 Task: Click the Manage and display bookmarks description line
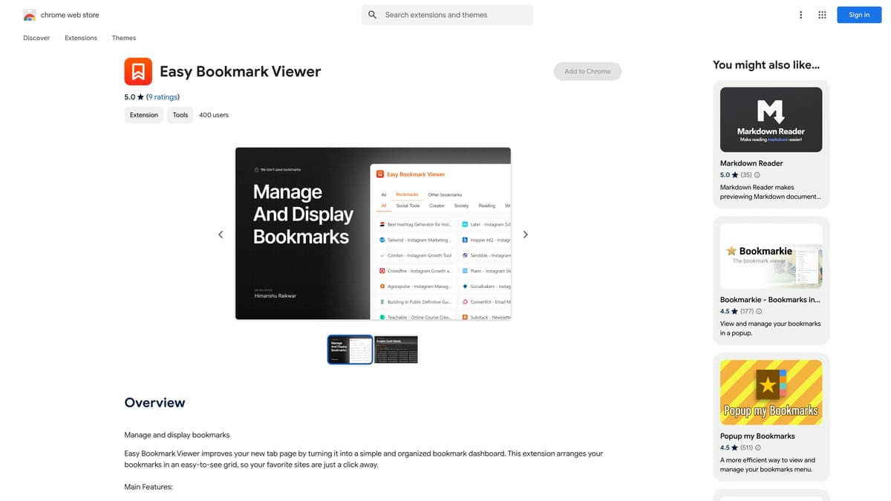pyautogui.click(x=177, y=435)
